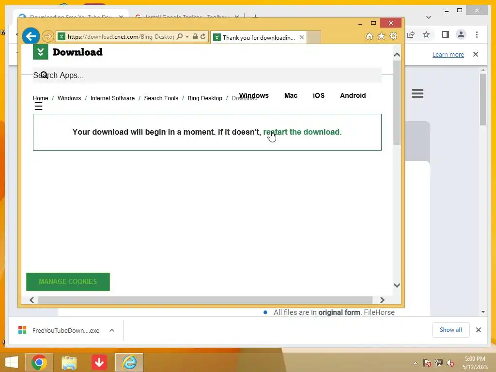Open the Windows breadcrumb link
This screenshot has height=372, width=496.
pos(69,98)
